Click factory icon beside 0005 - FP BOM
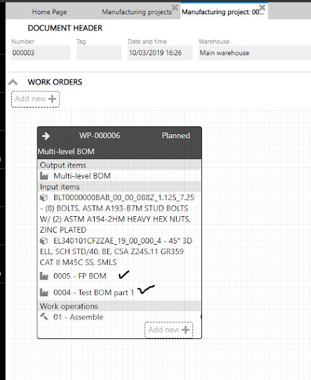 point(44,276)
